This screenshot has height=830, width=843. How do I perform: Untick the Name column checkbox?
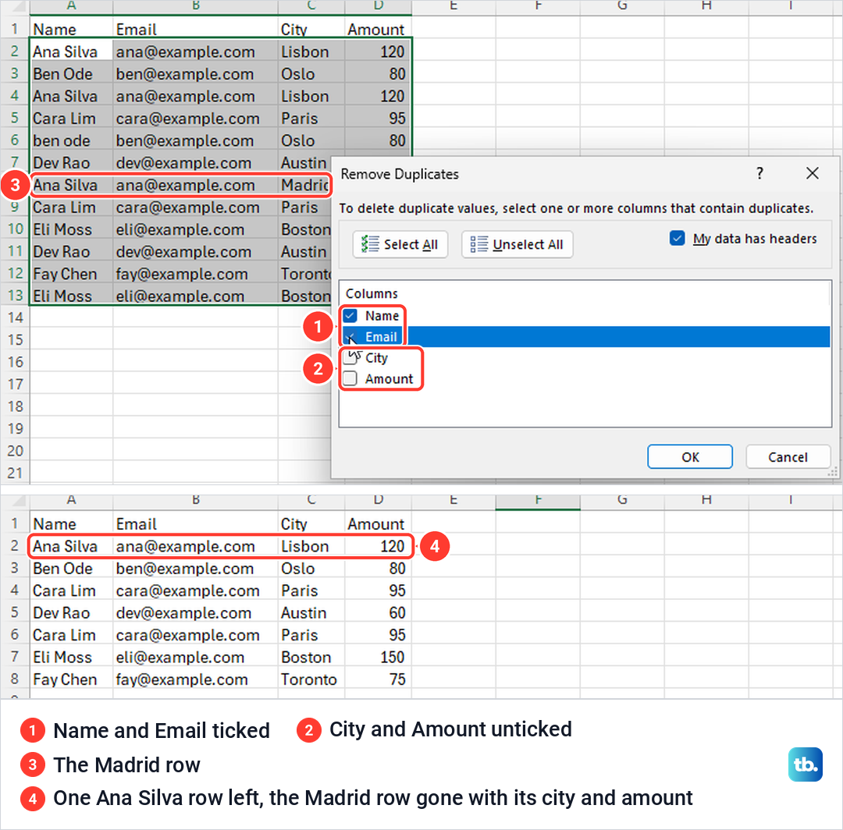[350, 315]
